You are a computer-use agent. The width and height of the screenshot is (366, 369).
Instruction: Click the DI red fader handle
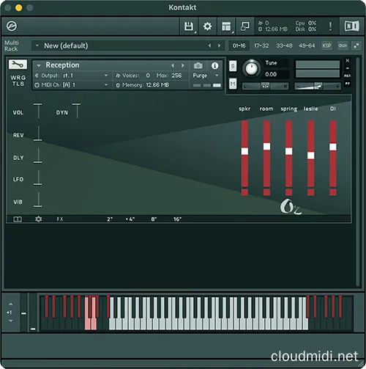click(x=333, y=147)
